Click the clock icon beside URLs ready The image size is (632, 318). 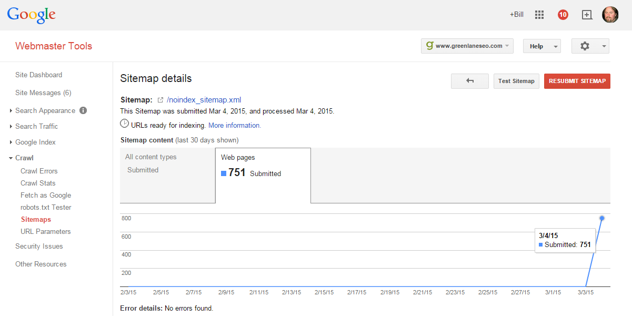[x=125, y=124]
